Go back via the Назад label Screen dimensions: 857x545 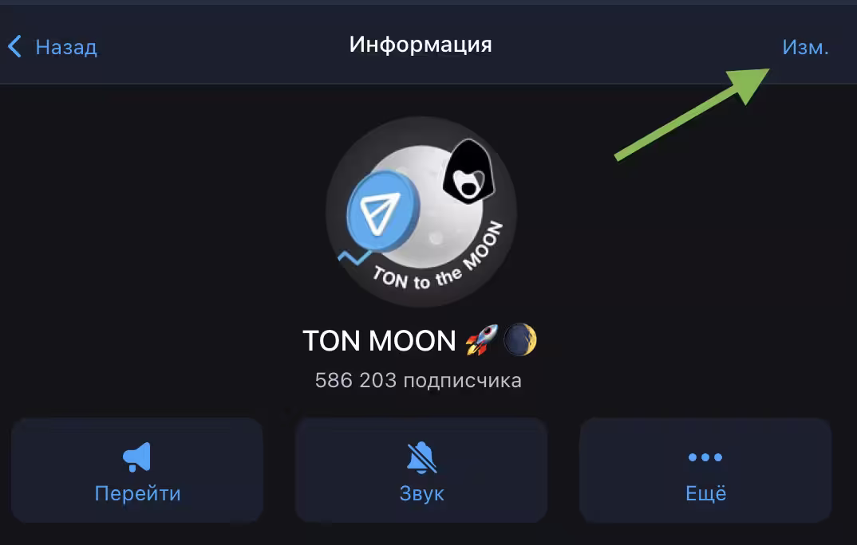click(66, 48)
